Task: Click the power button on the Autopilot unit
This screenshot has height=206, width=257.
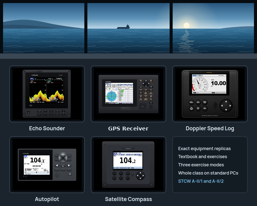Action: [70, 174]
